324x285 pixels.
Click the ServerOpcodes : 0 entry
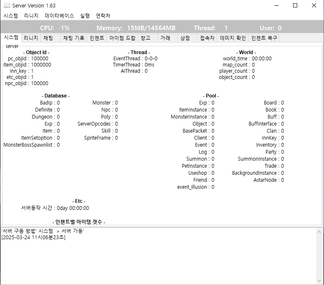point(98,124)
